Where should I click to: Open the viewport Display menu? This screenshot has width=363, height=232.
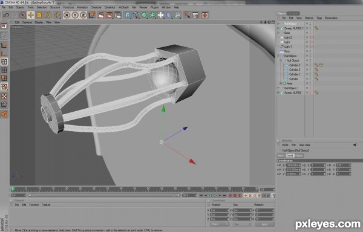tap(39, 22)
